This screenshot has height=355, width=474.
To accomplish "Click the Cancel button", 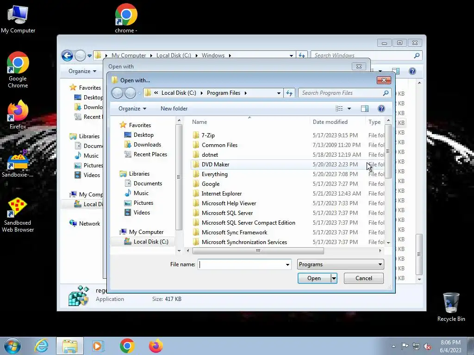I will [364, 278].
